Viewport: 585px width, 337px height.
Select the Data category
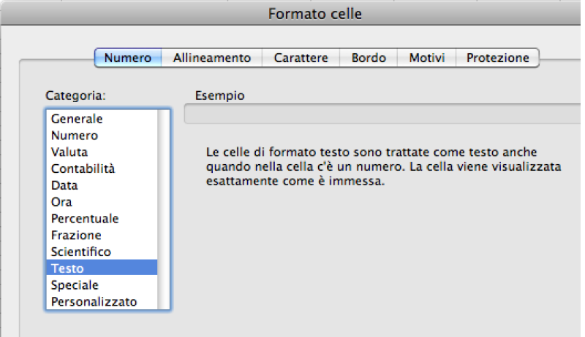coord(64,185)
